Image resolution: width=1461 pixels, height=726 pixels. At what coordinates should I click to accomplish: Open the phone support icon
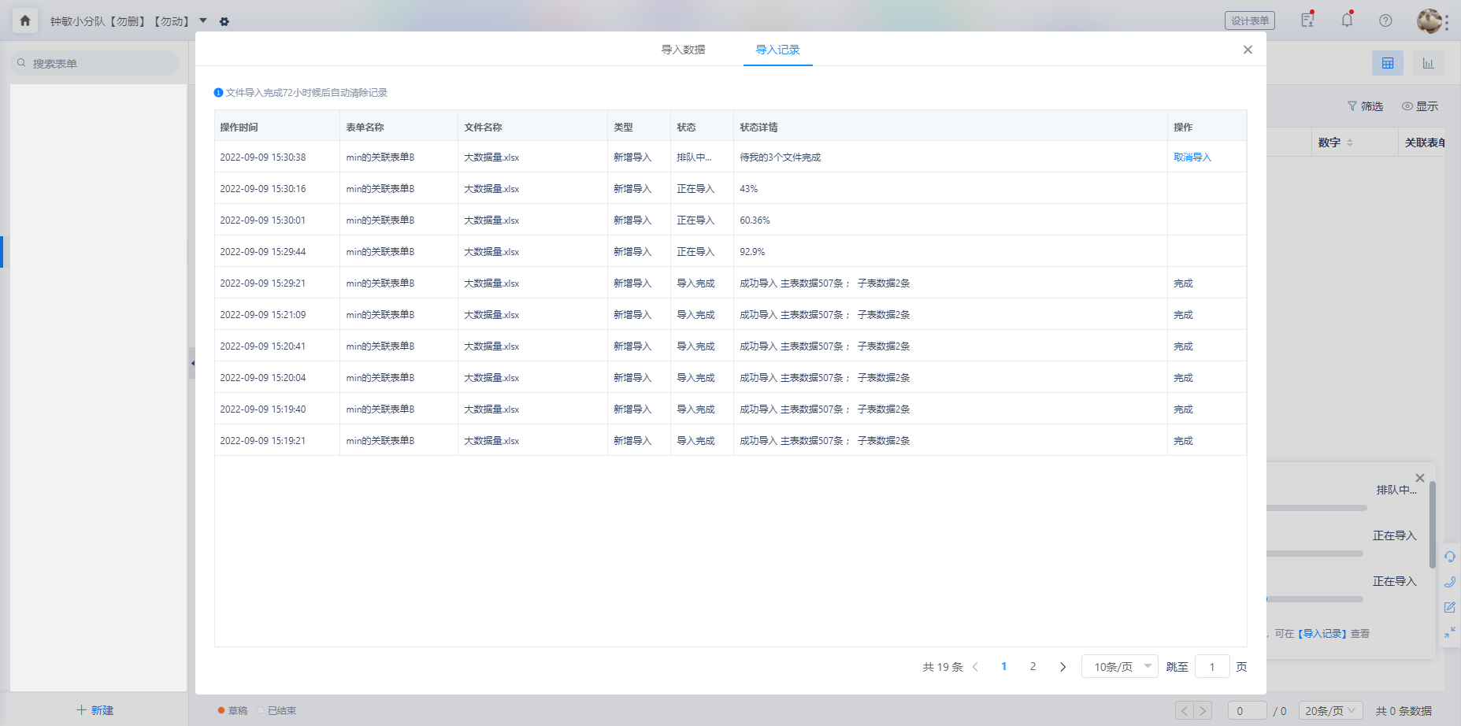pyautogui.click(x=1450, y=582)
